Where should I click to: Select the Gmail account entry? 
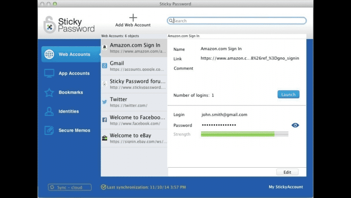134,66
